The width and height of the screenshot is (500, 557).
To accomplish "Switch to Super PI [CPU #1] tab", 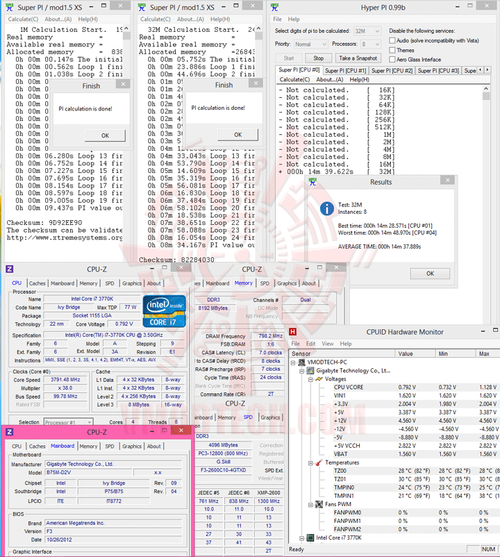I will click(345, 71).
